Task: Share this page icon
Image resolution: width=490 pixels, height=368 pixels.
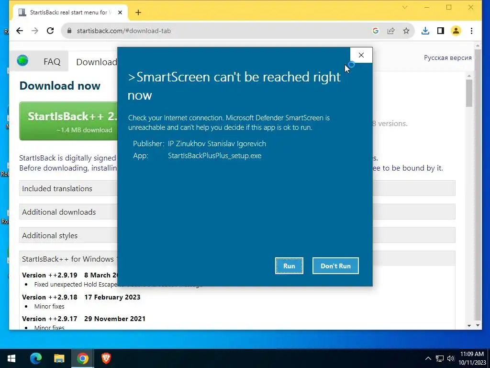Action: (x=391, y=31)
